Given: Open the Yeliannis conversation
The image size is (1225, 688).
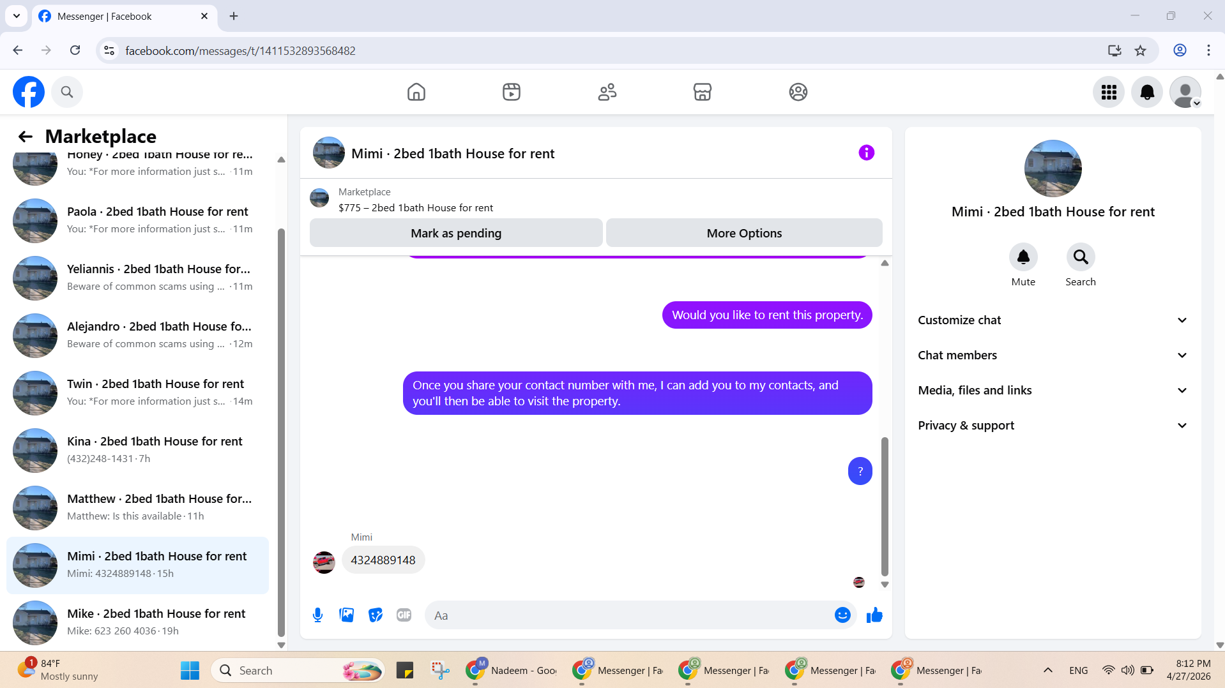Looking at the screenshot, I should tap(137, 278).
